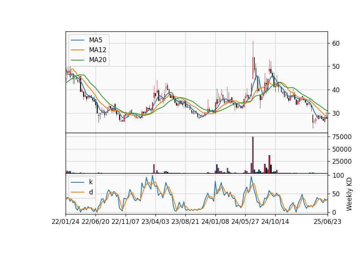
Task: Click the price axis value 40
Action: coord(336,90)
